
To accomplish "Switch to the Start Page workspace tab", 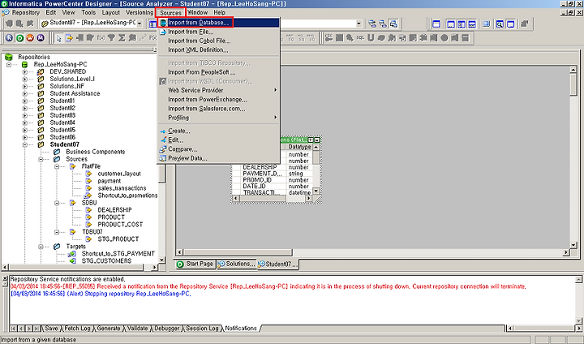I will (x=195, y=264).
